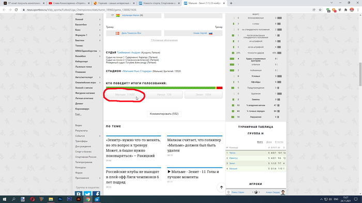Bookmark this page using the star icon

pyautogui.click(x=320, y=10)
